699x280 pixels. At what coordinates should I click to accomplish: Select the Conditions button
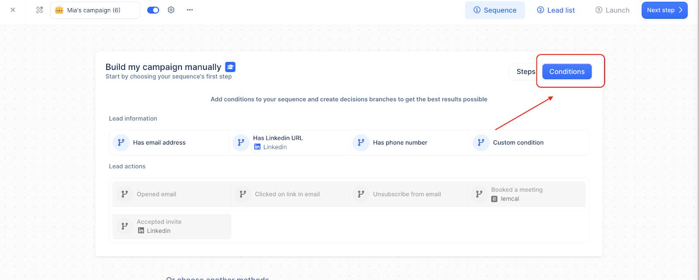point(567,72)
